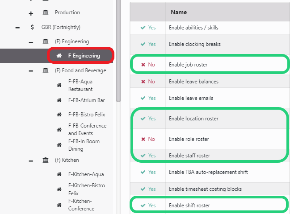Open the F-FB-Aqua Restaurant location
290x214 pixels.
click(80, 85)
